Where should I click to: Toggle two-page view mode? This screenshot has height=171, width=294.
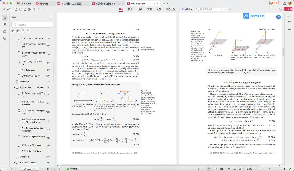click(x=221, y=169)
